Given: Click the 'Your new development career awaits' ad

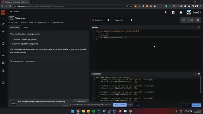Looking at the screenshot, I should coord(42,102).
